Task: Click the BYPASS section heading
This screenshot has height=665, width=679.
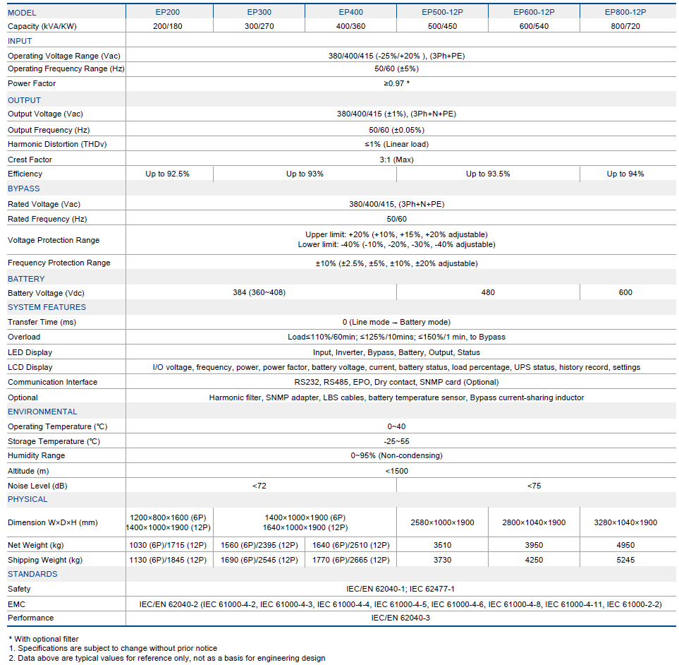Action: (24, 188)
